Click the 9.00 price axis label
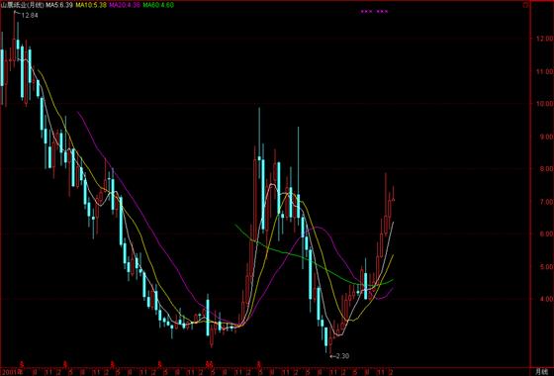This screenshot has height=376, width=554. pyautogui.click(x=544, y=137)
